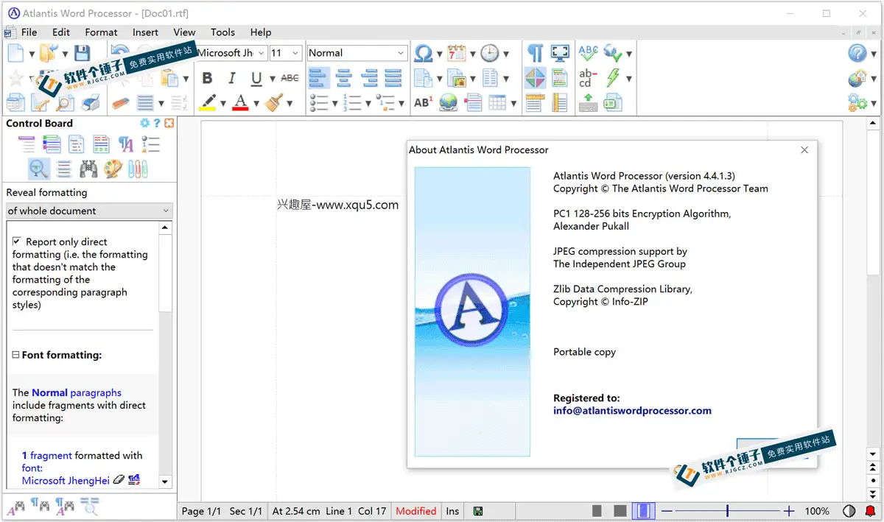The image size is (884, 522).
Task: Toggle the horizontal ruler button
Action: point(536,102)
